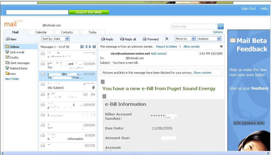Image resolution: width=271 pixels, height=155 pixels.
Task: Click Reply all toolbar button
Action: [128, 39]
